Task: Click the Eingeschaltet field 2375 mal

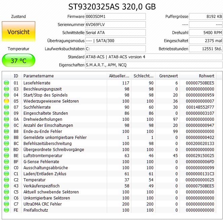Action: (205, 41)
